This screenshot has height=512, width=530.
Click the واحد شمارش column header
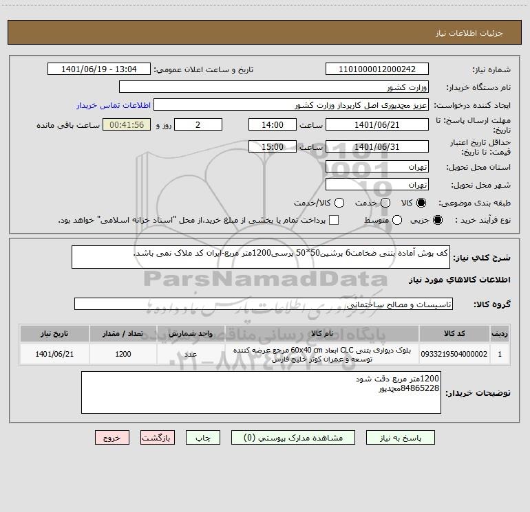tap(191, 333)
